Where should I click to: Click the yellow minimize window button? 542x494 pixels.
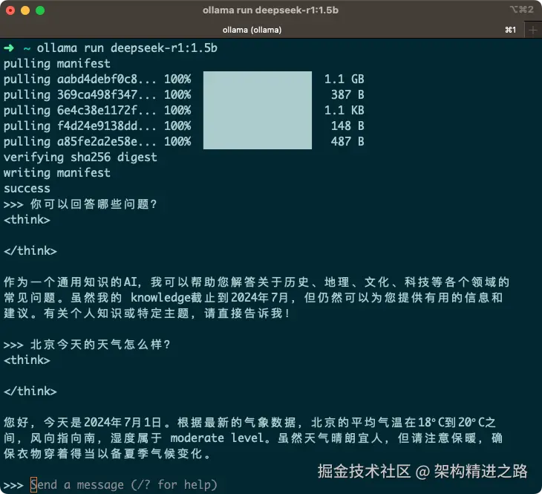tap(25, 10)
